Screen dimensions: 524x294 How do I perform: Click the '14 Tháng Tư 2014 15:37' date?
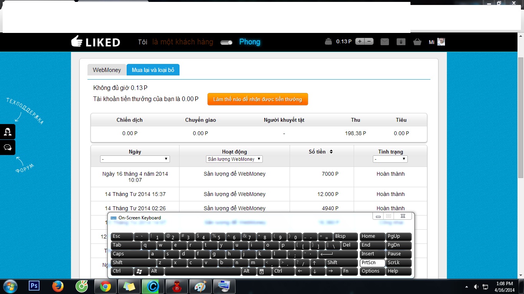(135, 194)
